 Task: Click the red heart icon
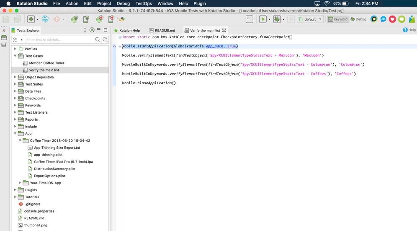pos(392,19)
